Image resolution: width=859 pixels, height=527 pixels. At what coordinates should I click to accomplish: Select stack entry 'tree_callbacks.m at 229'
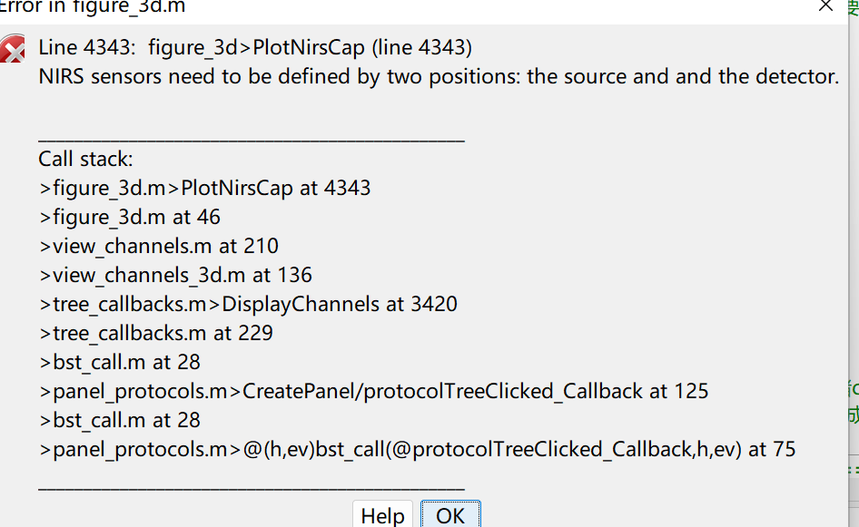[x=155, y=333]
